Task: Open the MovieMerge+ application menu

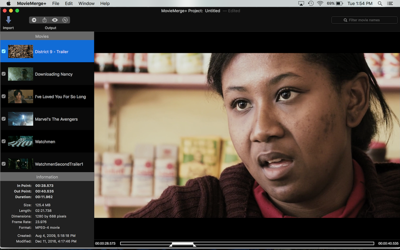Action: 32,3
